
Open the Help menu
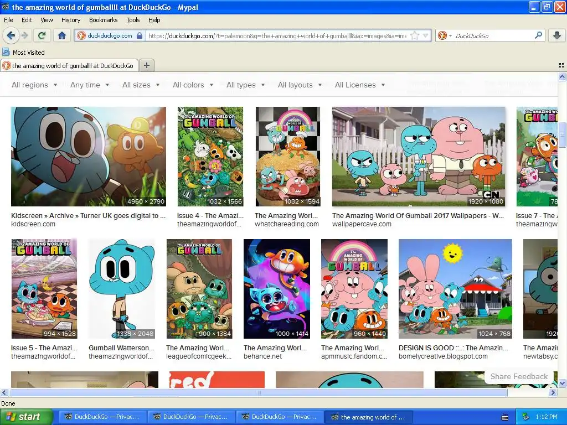tap(154, 20)
